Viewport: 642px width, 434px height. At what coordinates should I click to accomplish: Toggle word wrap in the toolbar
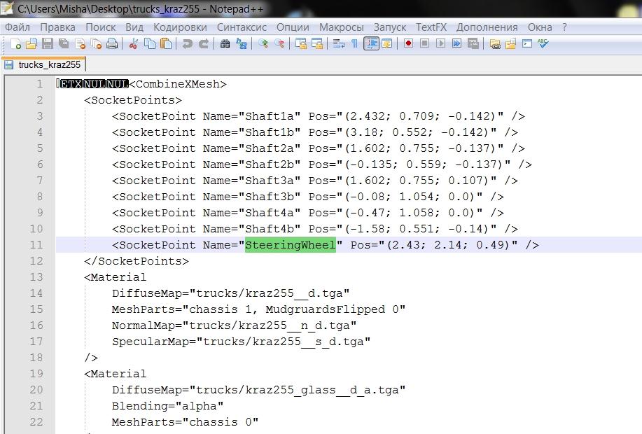(x=338, y=43)
